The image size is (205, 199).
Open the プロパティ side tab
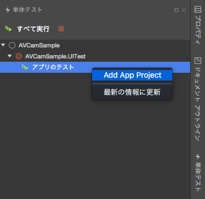198,25
